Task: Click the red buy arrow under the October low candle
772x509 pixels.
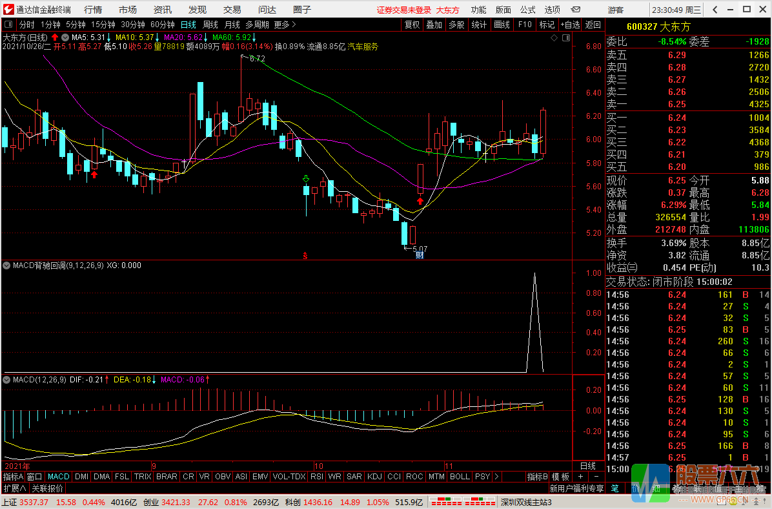Action: point(420,200)
